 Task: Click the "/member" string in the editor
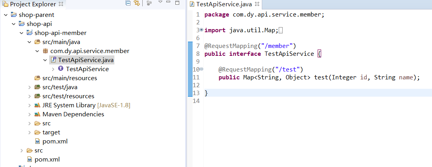(x=276, y=46)
